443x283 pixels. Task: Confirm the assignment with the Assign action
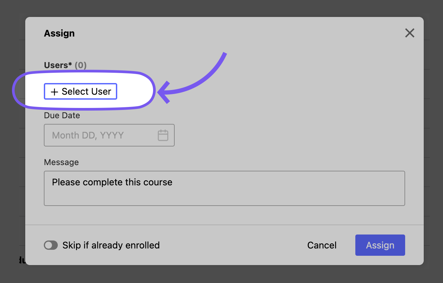[x=380, y=245]
